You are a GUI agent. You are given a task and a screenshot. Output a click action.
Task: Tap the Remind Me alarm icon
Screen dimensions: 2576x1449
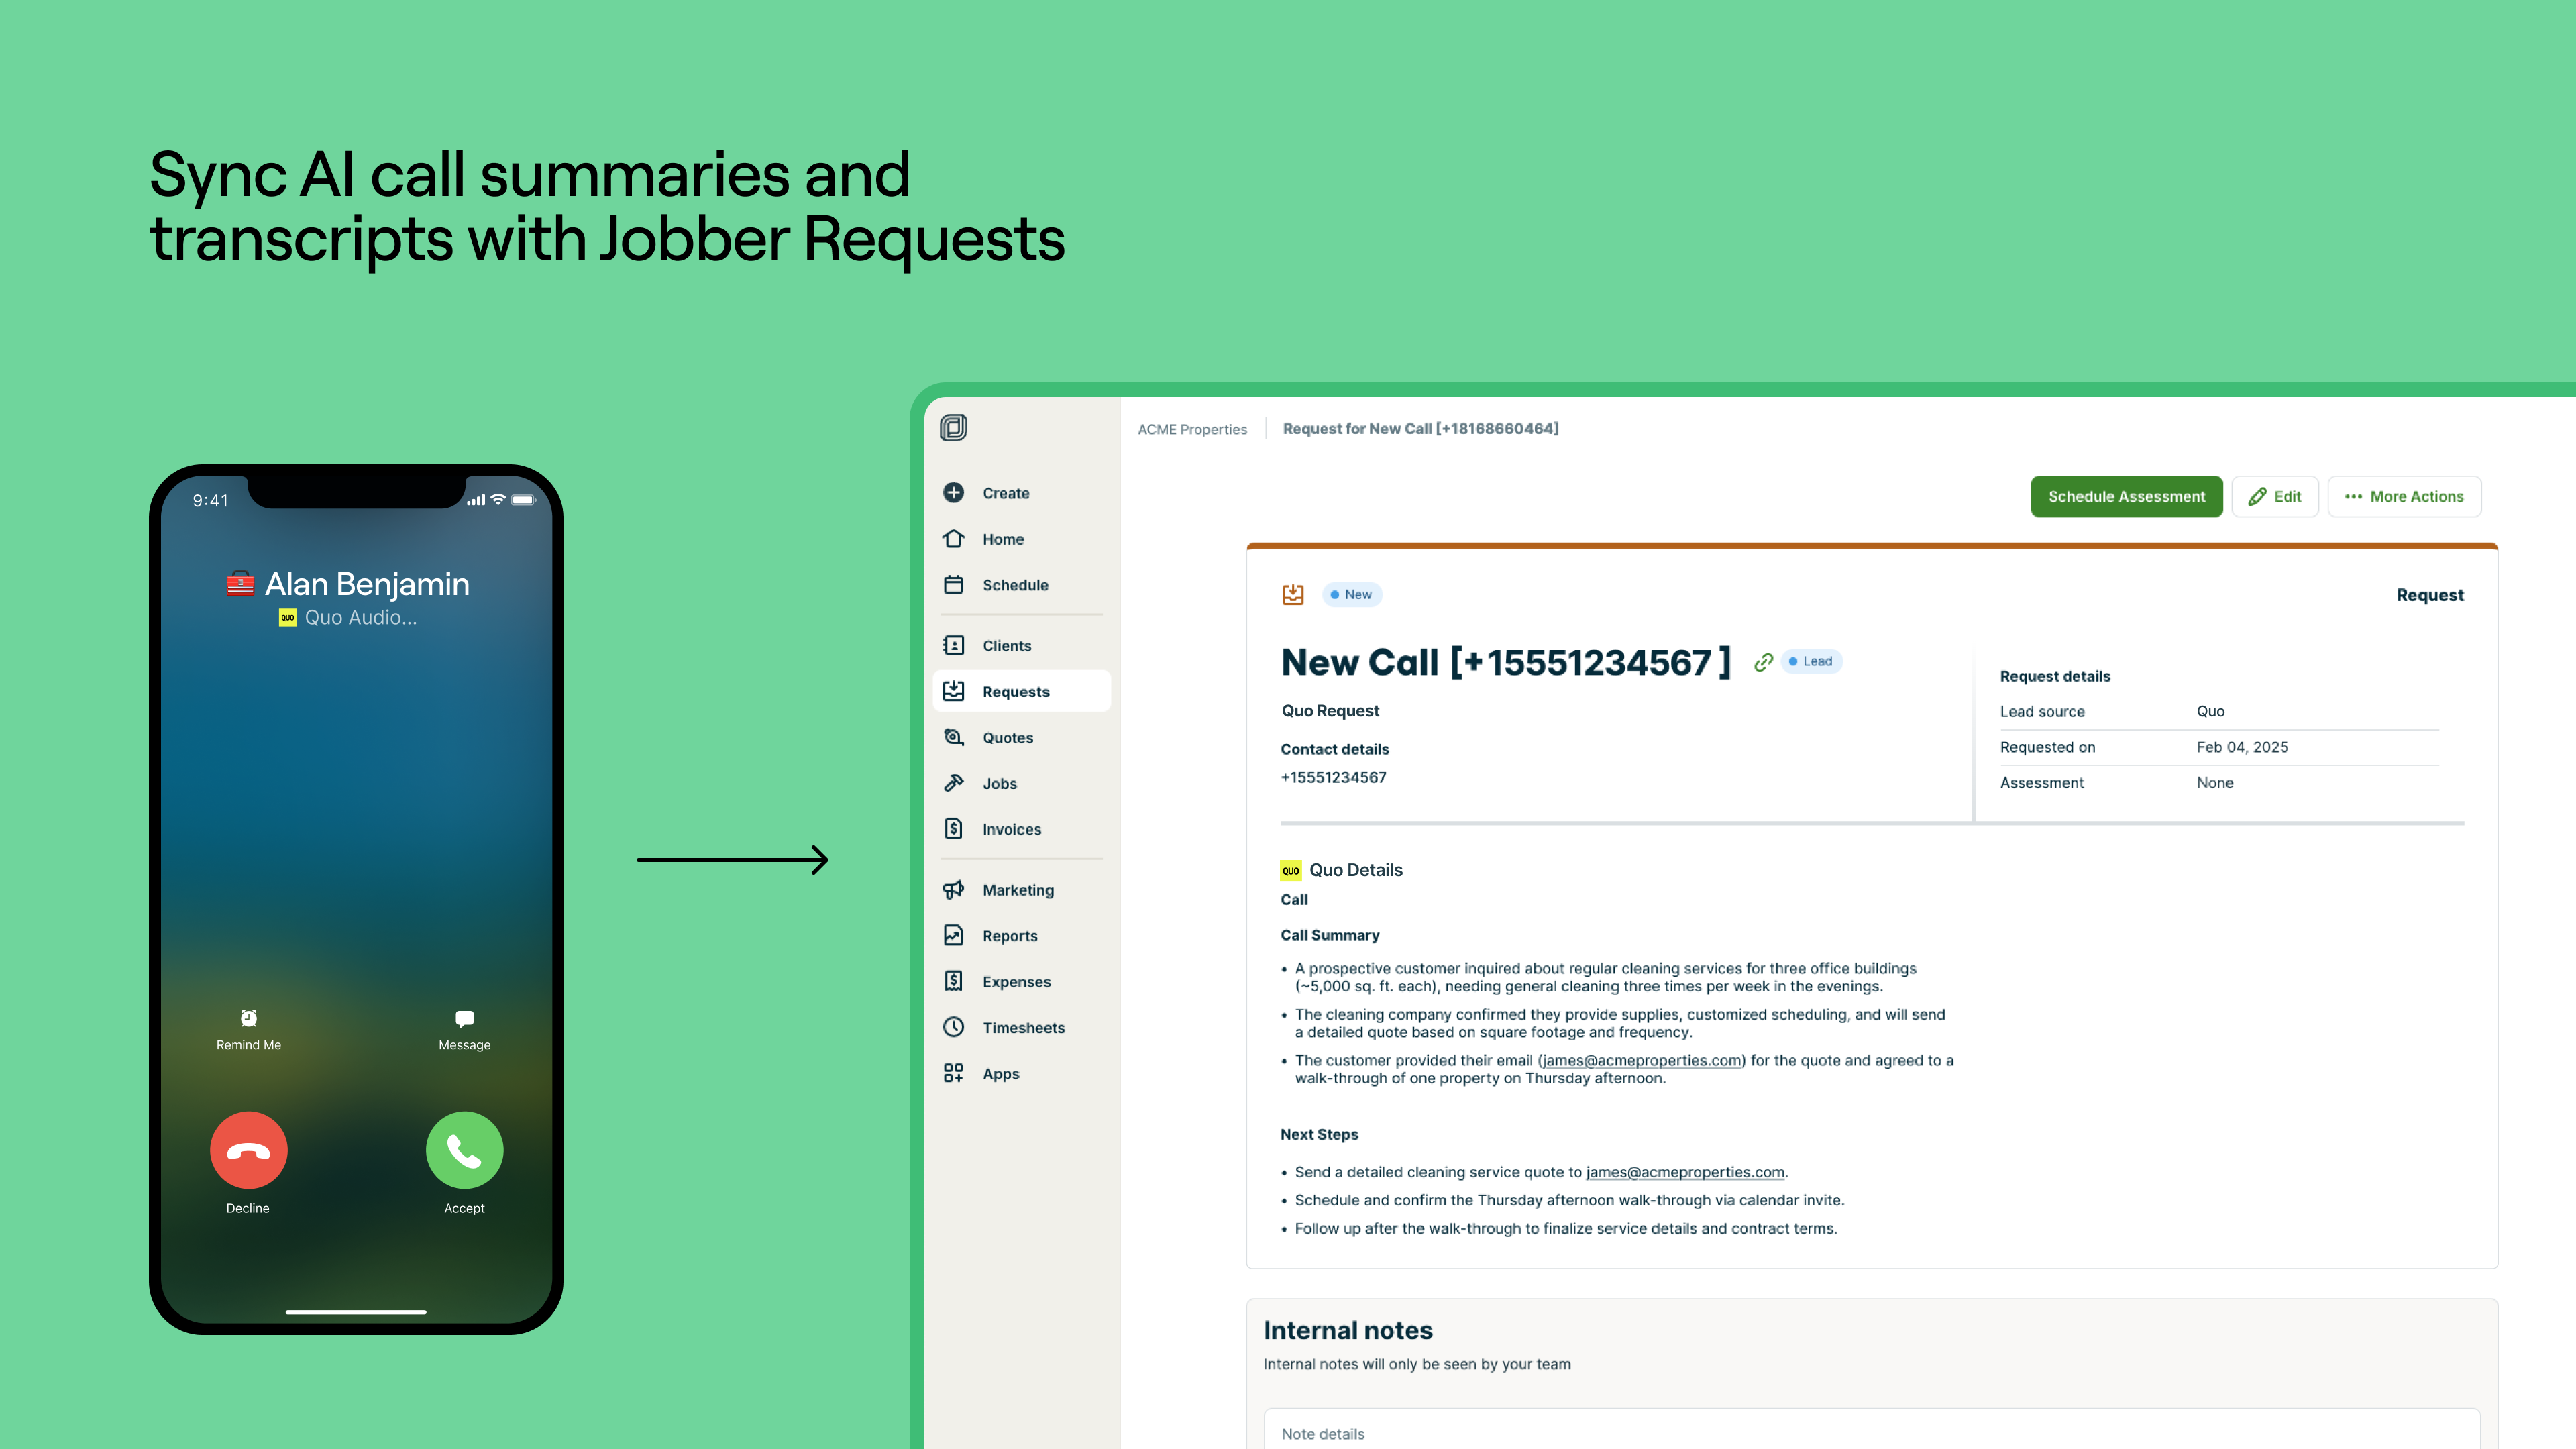pyautogui.click(x=248, y=1019)
